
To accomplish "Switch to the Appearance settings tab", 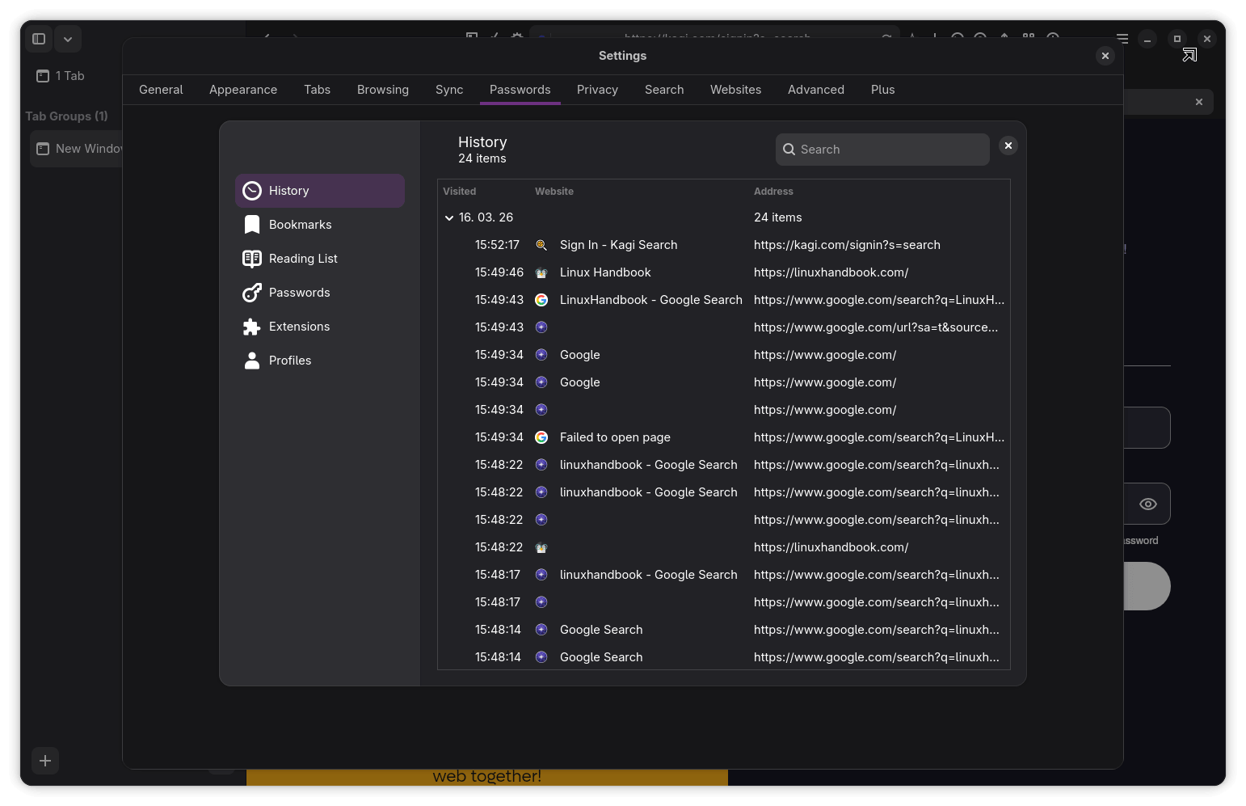I will [x=243, y=90].
